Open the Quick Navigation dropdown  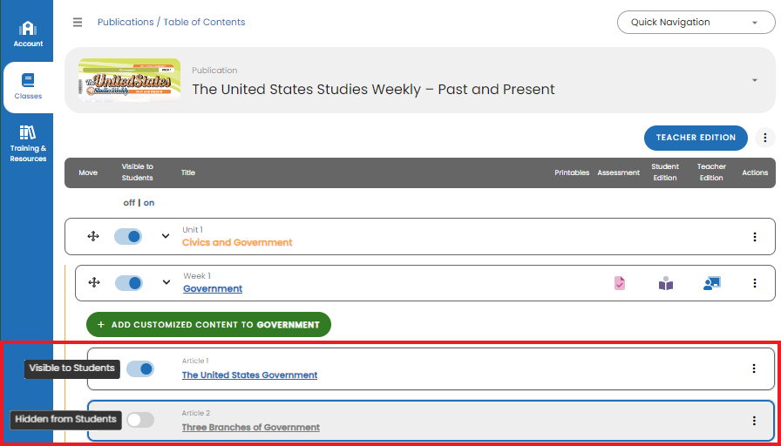(696, 23)
